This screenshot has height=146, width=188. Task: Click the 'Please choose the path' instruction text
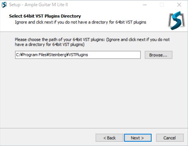[x=92, y=42]
